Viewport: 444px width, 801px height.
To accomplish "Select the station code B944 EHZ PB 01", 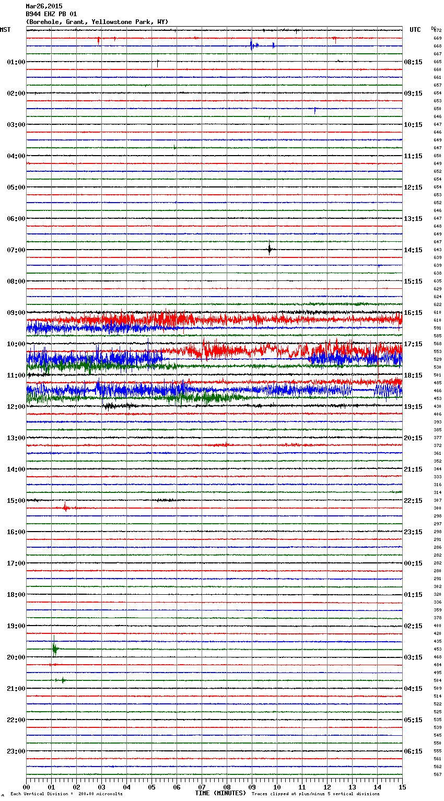I will click(51, 14).
